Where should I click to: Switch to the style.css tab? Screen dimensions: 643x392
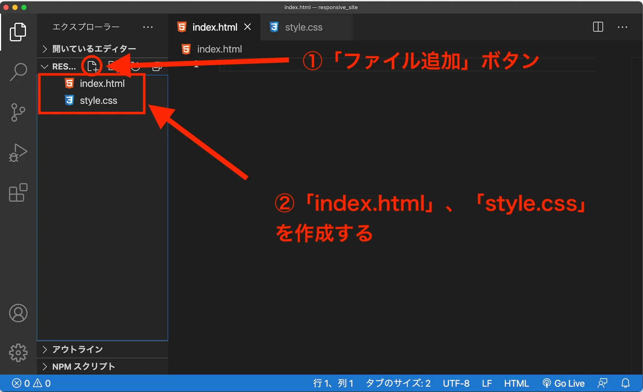(304, 27)
